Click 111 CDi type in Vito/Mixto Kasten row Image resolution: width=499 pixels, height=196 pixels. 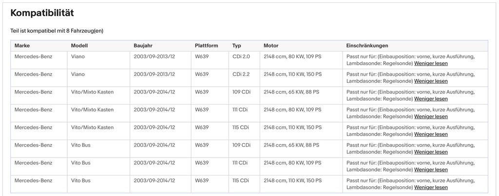point(240,109)
